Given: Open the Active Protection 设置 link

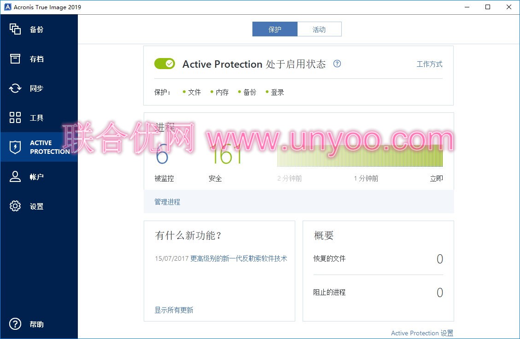Looking at the screenshot, I should click(422, 333).
